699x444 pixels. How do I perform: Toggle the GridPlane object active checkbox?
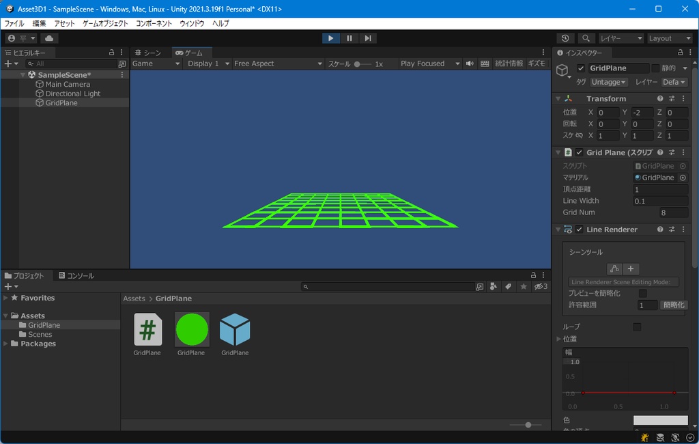(580, 68)
